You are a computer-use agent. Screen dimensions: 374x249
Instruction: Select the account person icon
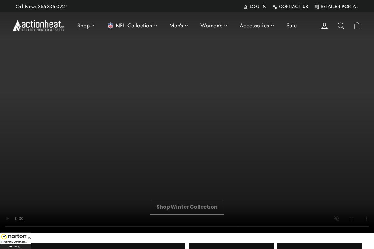324,26
